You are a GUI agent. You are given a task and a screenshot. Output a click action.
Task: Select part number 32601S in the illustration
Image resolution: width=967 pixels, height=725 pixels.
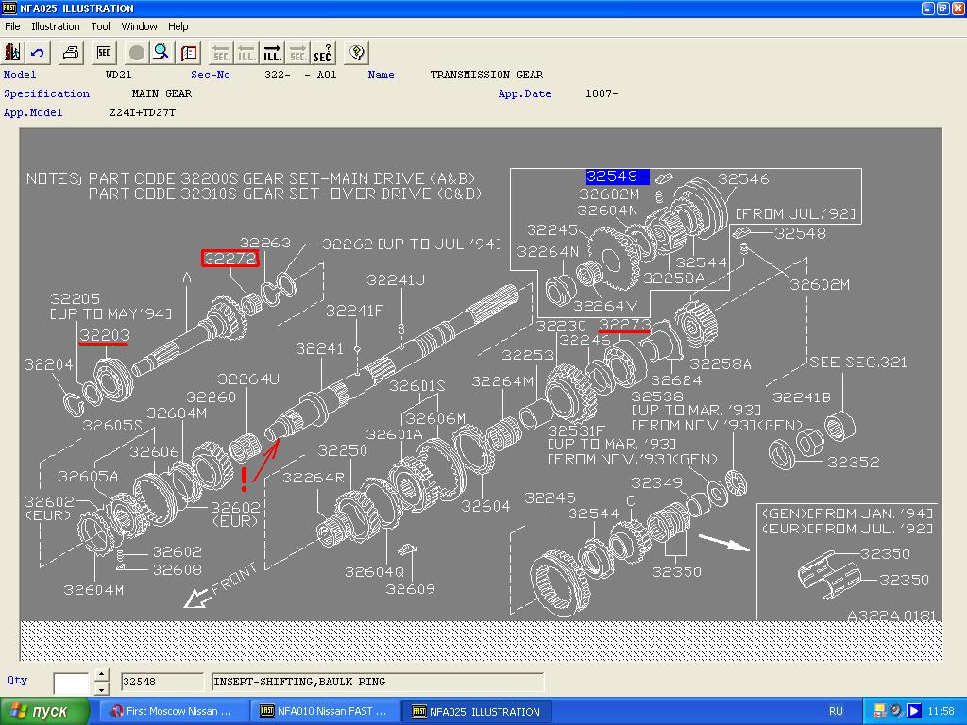pyautogui.click(x=416, y=386)
